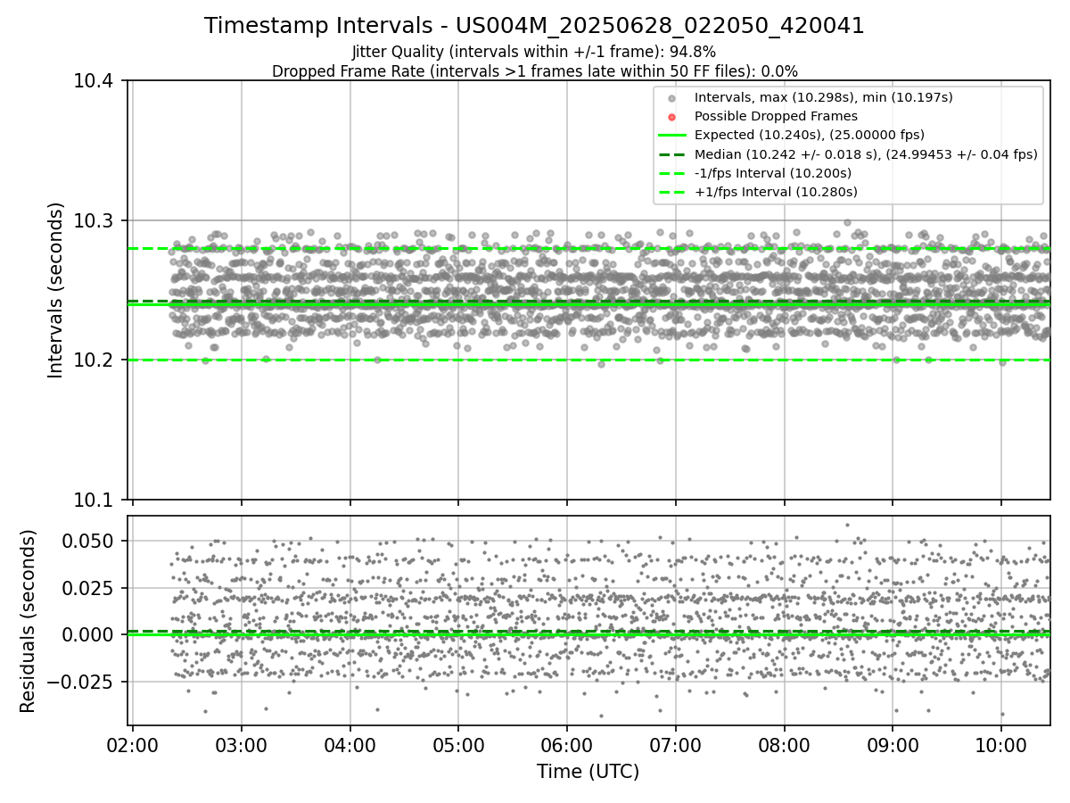
Task: Click the "Residuals (seconds)" y-axis label
Action: pyautogui.click(x=29, y=621)
